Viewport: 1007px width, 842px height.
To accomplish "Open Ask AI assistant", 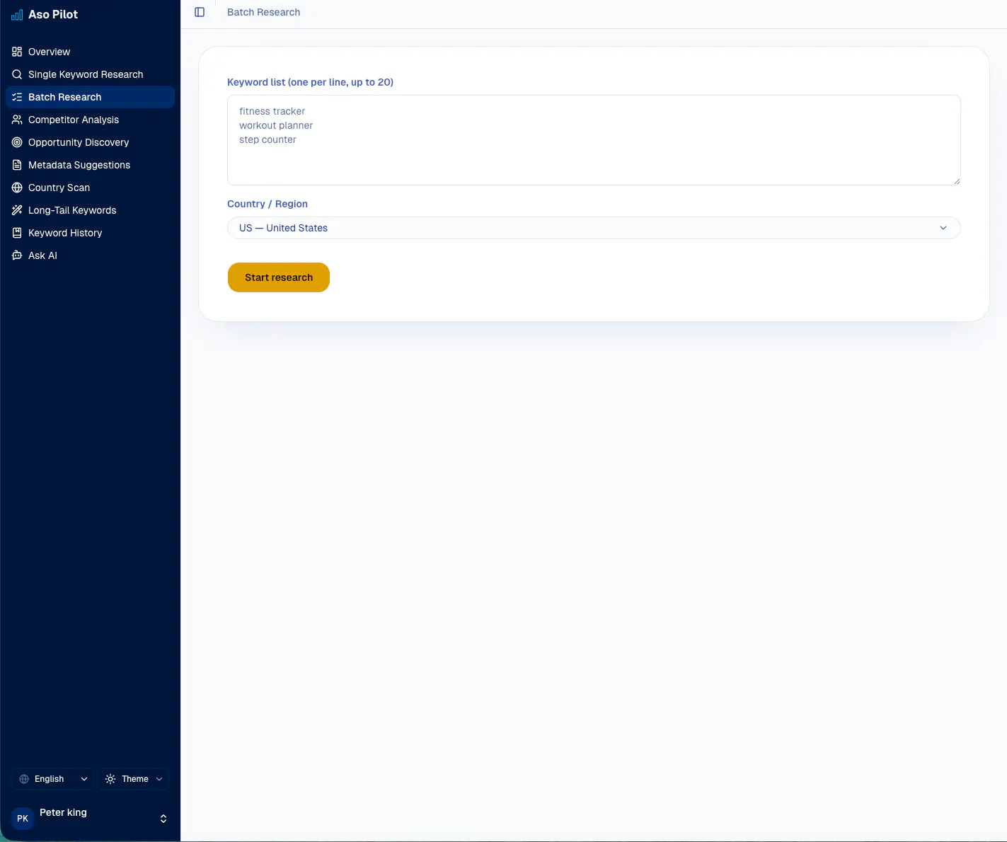I will 90,255.
